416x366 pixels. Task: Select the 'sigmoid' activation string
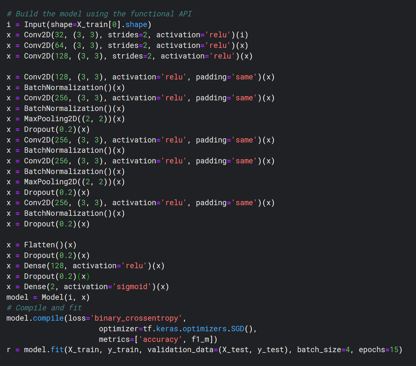tap(132, 286)
